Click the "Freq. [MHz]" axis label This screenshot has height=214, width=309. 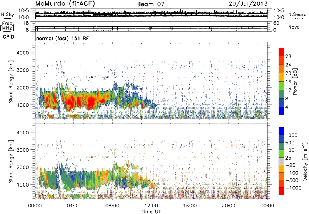pyautogui.click(x=7, y=26)
